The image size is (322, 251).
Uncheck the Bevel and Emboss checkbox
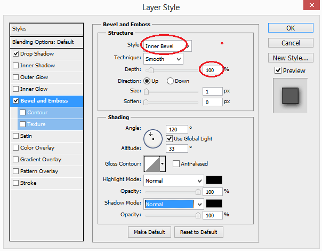[x=15, y=101]
